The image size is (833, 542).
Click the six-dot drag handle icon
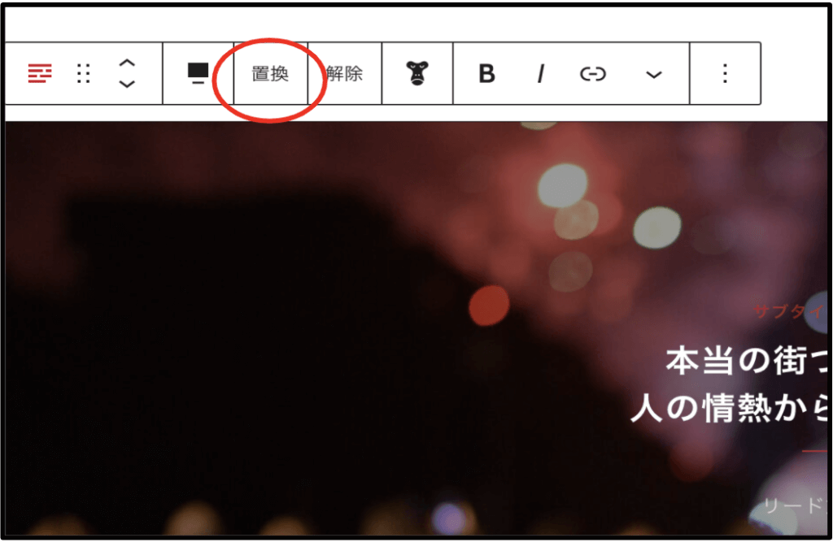point(84,73)
